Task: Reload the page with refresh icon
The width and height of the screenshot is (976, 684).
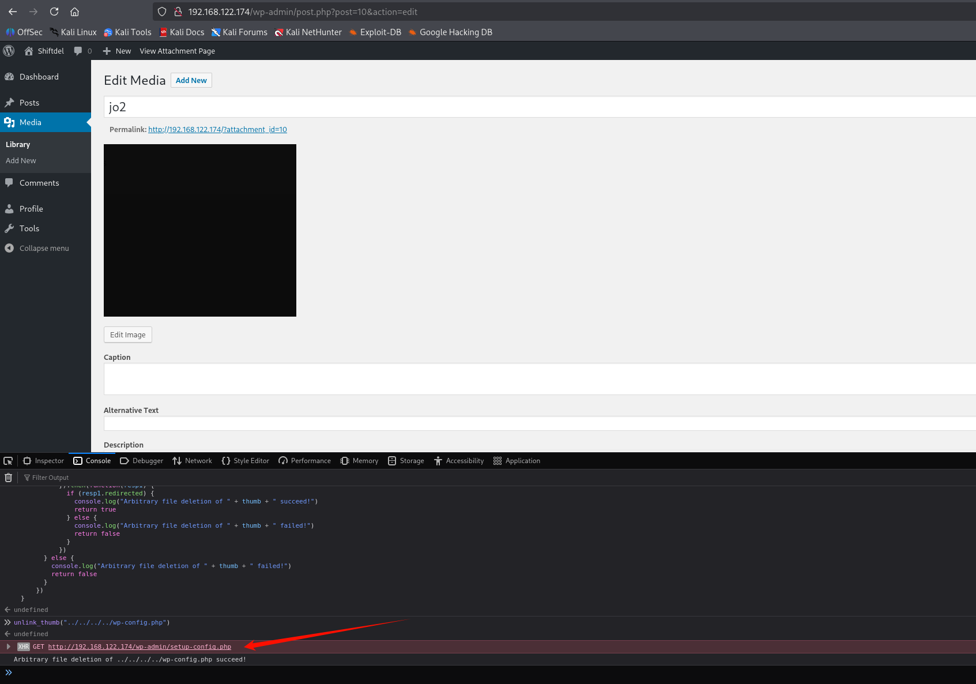Action: [54, 12]
